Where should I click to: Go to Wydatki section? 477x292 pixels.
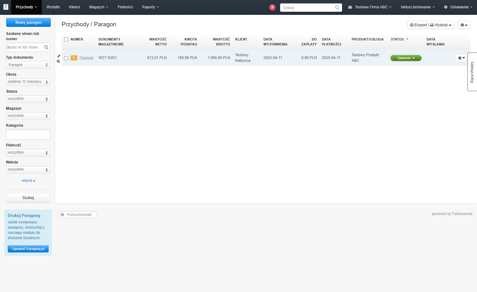(x=53, y=7)
